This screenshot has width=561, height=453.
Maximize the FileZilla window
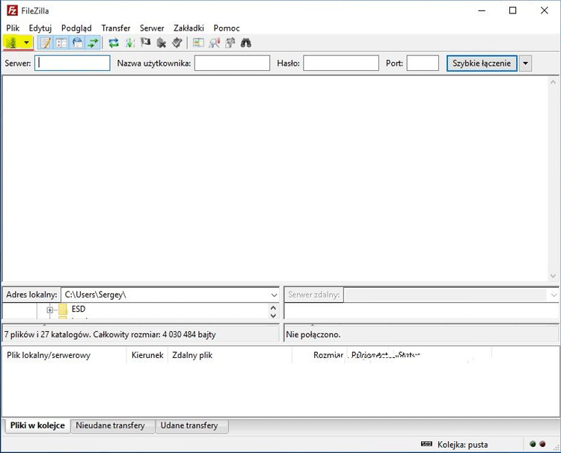(x=512, y=10)
